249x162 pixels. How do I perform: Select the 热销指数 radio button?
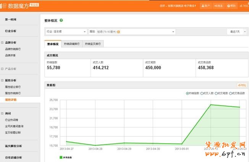click(187, 93)
